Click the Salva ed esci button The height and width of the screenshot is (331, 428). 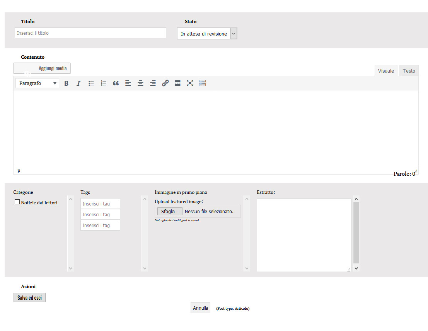click(29, 297)
